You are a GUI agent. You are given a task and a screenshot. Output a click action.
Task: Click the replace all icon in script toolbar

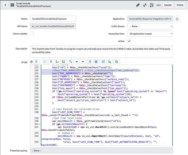pos(64,62)
